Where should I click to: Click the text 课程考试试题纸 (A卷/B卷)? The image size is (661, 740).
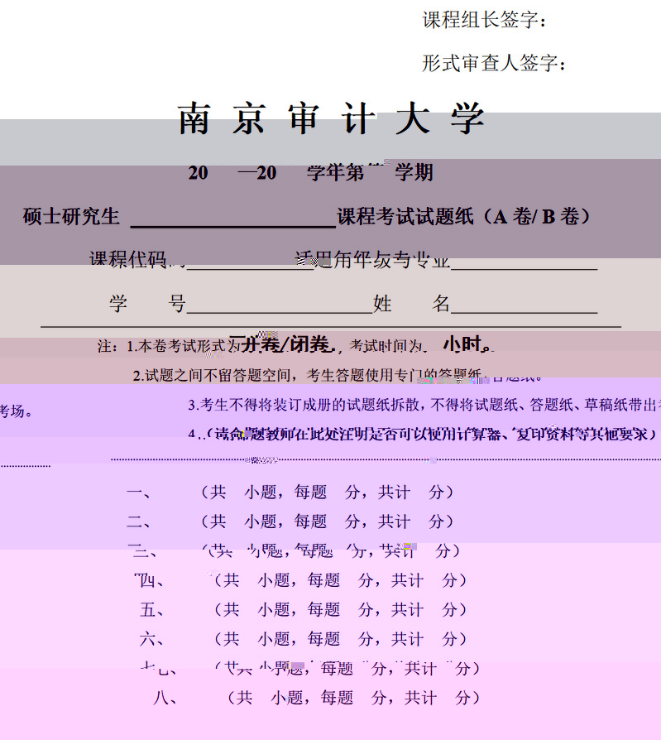(464, 217)
